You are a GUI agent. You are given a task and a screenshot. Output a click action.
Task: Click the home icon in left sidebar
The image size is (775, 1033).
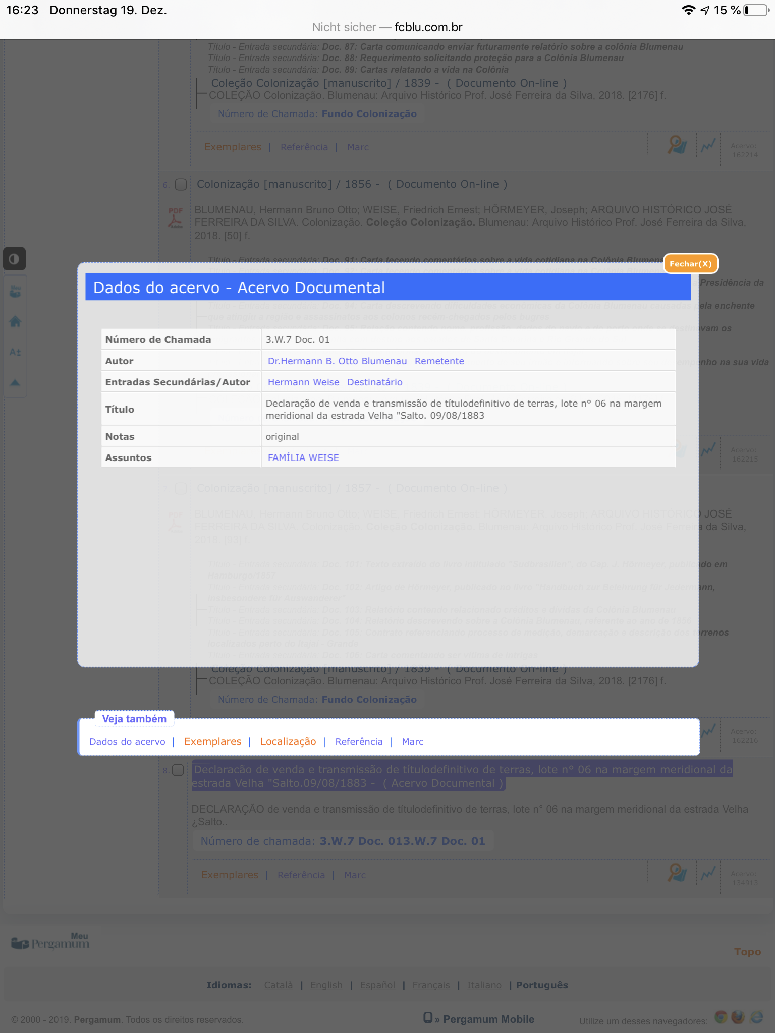click(x=15, y=322)
